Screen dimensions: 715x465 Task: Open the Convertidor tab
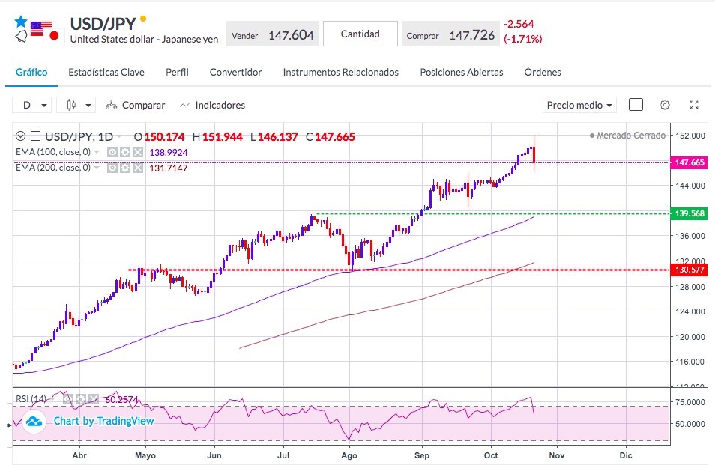tap(236, 73)
